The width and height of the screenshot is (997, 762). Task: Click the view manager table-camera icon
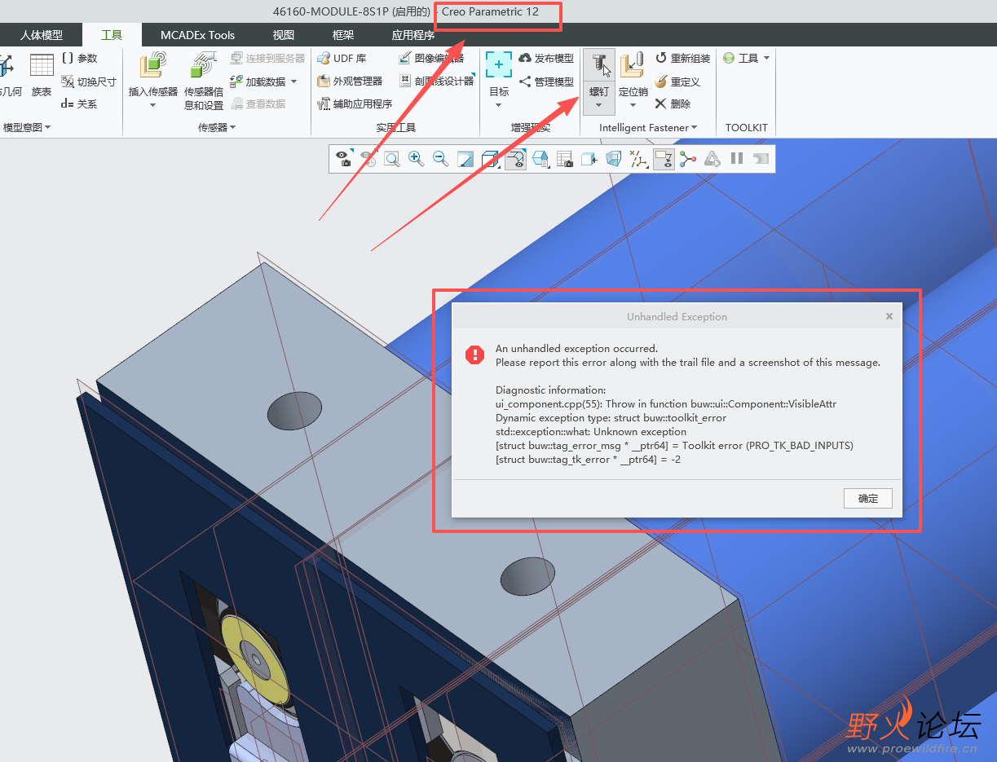pyautogui.click(x=565, y=159)
